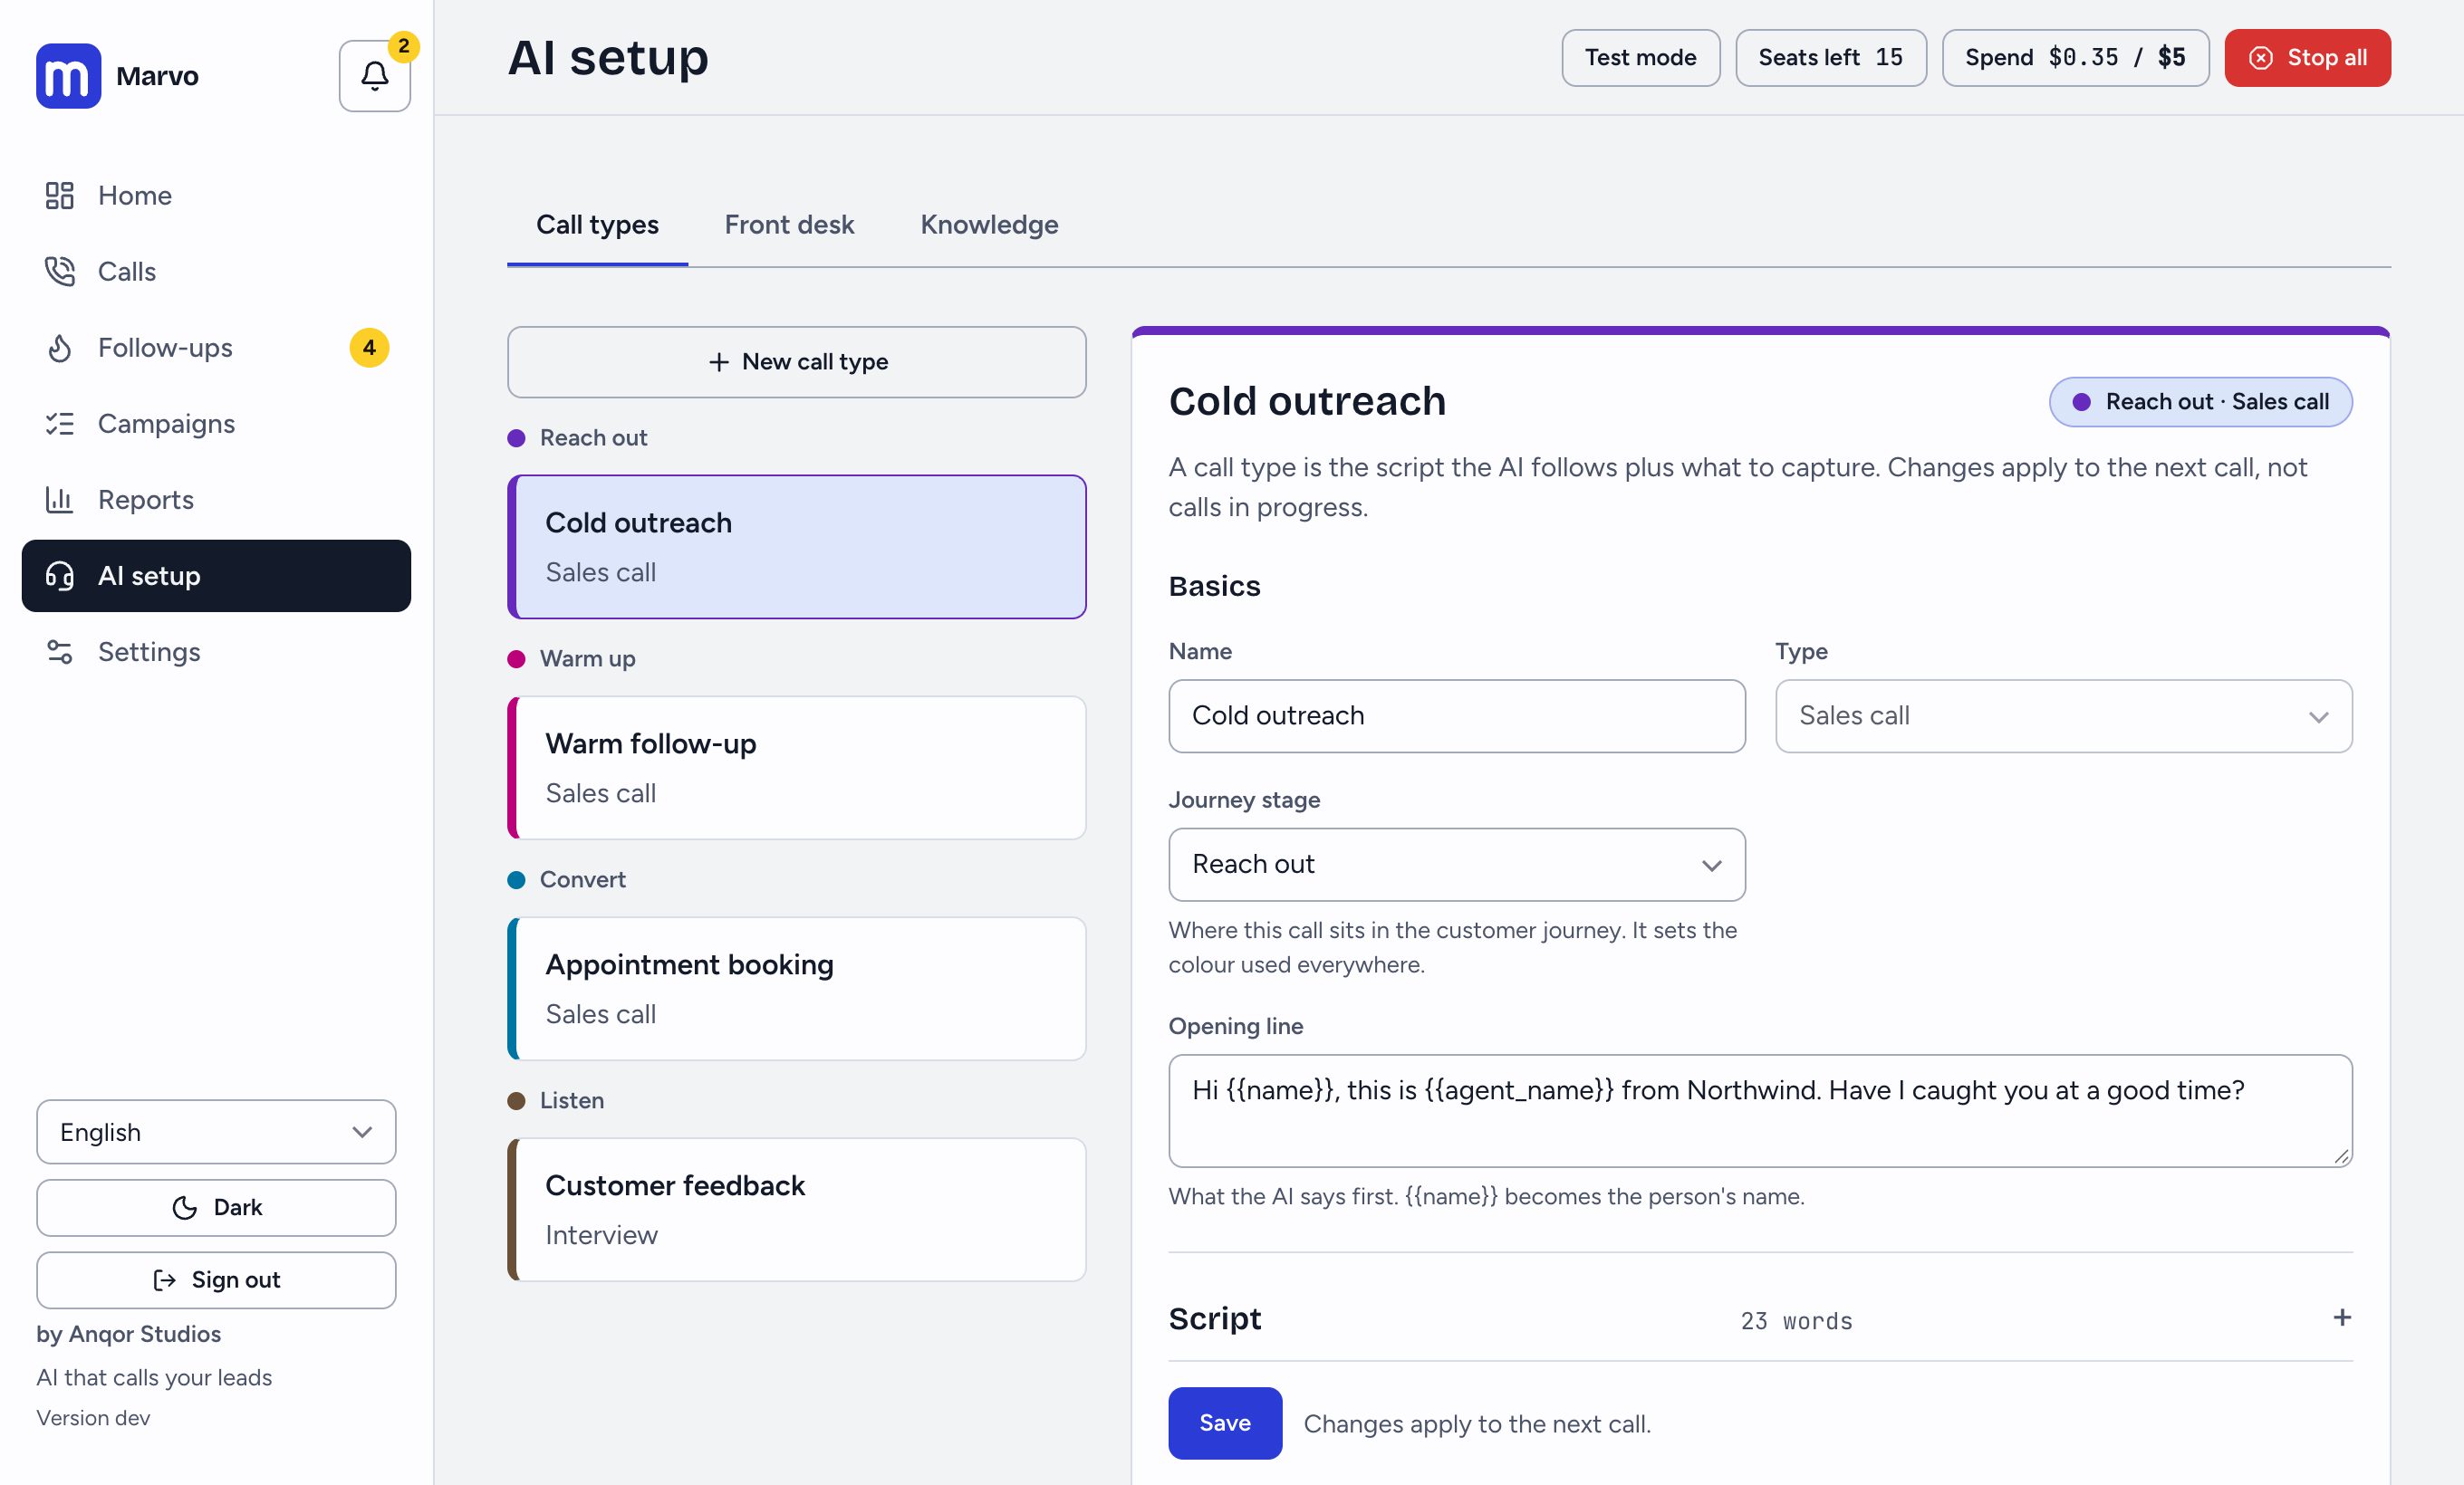The height and width of the screenshot is (1485, 2464).
Task: Open Reports in sidebar
Action: point(216,500)
